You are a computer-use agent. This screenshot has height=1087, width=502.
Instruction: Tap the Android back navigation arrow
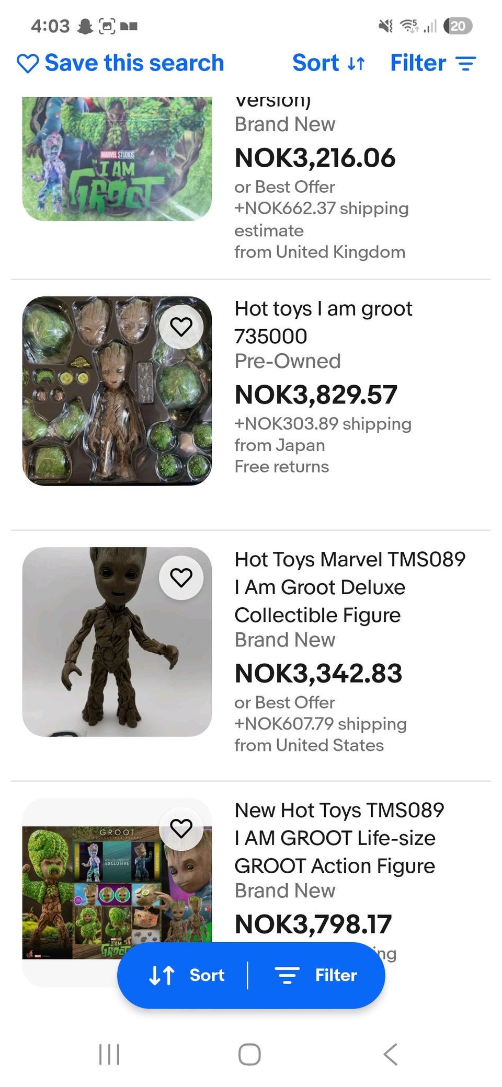tap(391, 1054)
